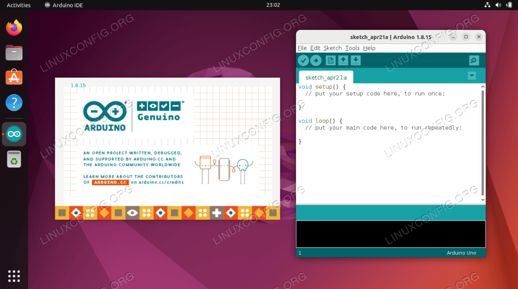Image resolution: width=518 pixels, height=289 pixels.
Task: Click the scrollbar up arrow in editor
Action: pyautogui.click(x=483, y=87)
